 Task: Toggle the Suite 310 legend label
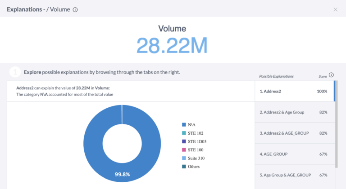[197, 158]
